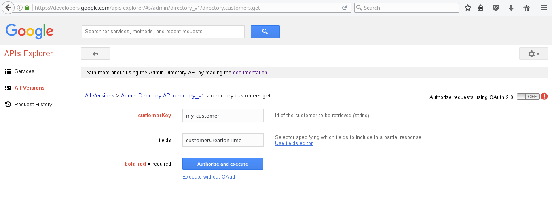Open the documentation link
This screenshot has width=552, height=208.
(250, 73)
